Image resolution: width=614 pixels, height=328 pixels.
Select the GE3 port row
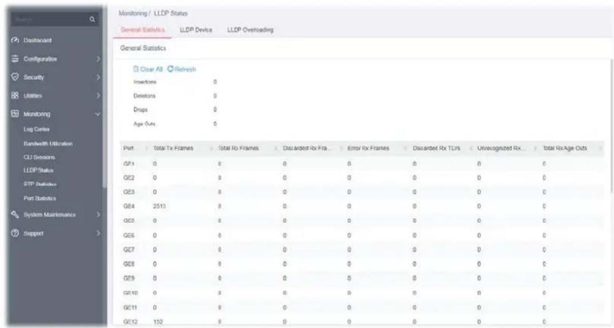pos(362,192)
